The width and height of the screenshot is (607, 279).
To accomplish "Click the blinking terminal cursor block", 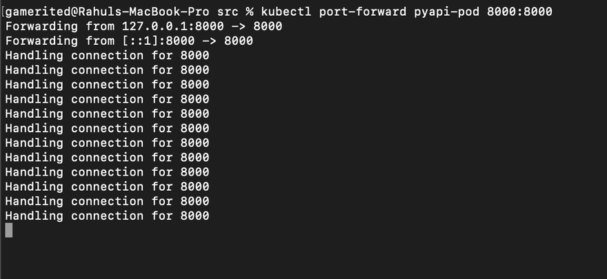I will point(8,230).
